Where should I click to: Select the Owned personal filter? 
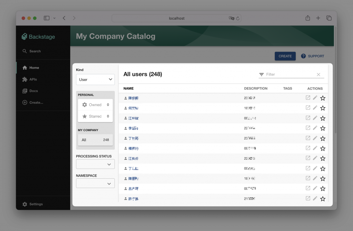click(95, 105)
